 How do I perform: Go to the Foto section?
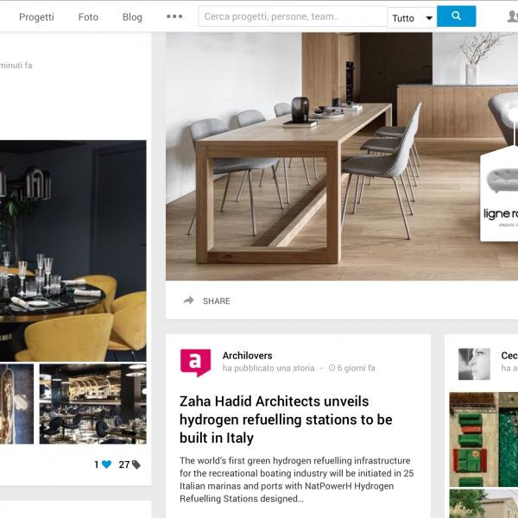click(x=88, y=17)
